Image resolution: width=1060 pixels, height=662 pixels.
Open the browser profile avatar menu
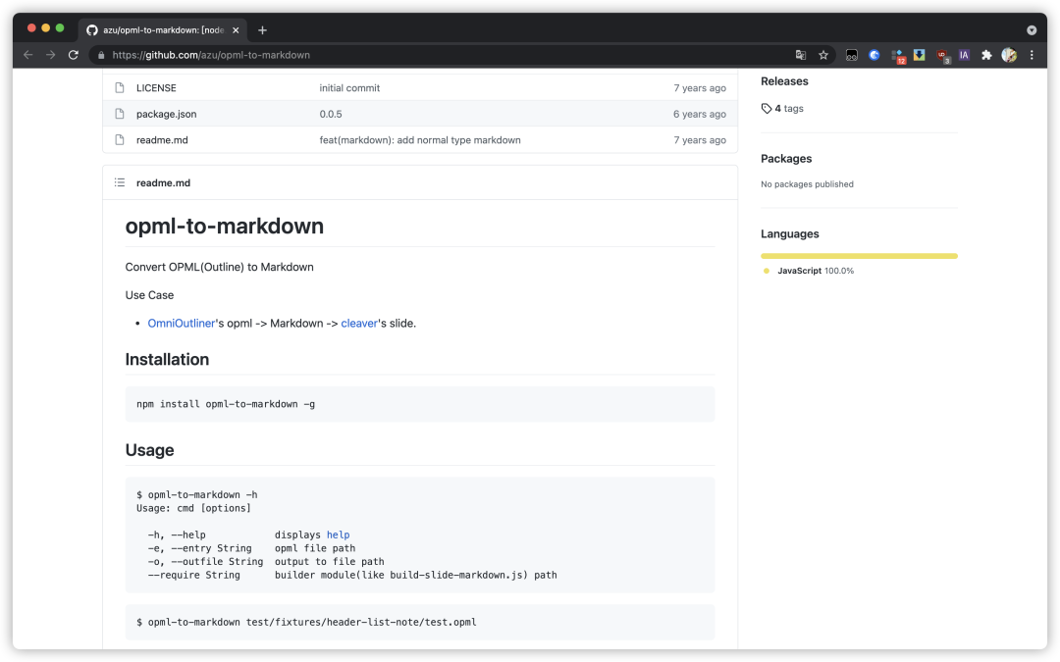pos(1008,55)
